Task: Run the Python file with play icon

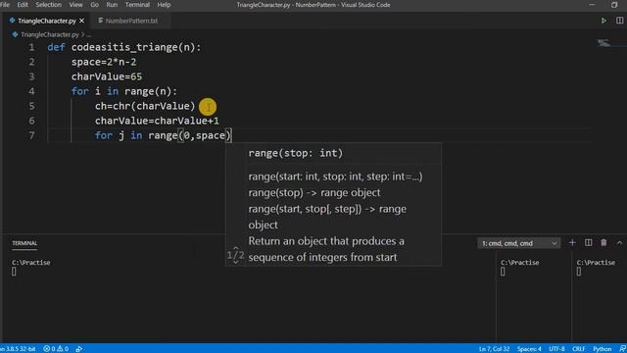Action: click(x=603, y=21)
